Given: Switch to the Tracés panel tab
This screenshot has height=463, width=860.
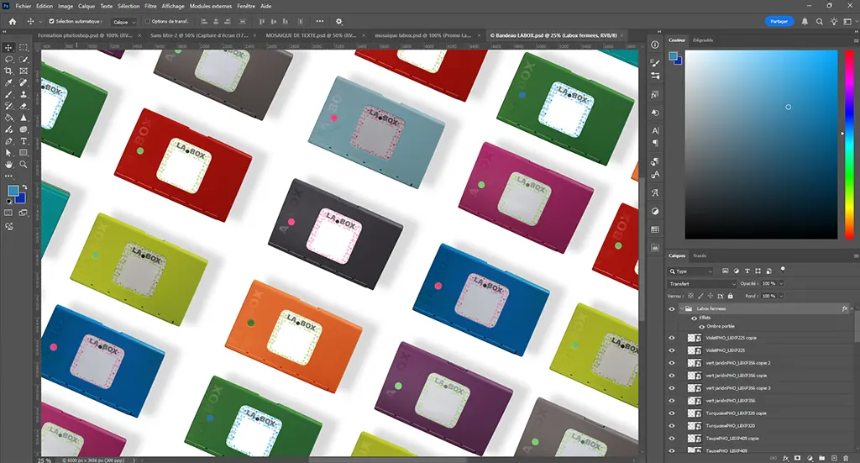Looking at the screenshot, I should point(700,255).
